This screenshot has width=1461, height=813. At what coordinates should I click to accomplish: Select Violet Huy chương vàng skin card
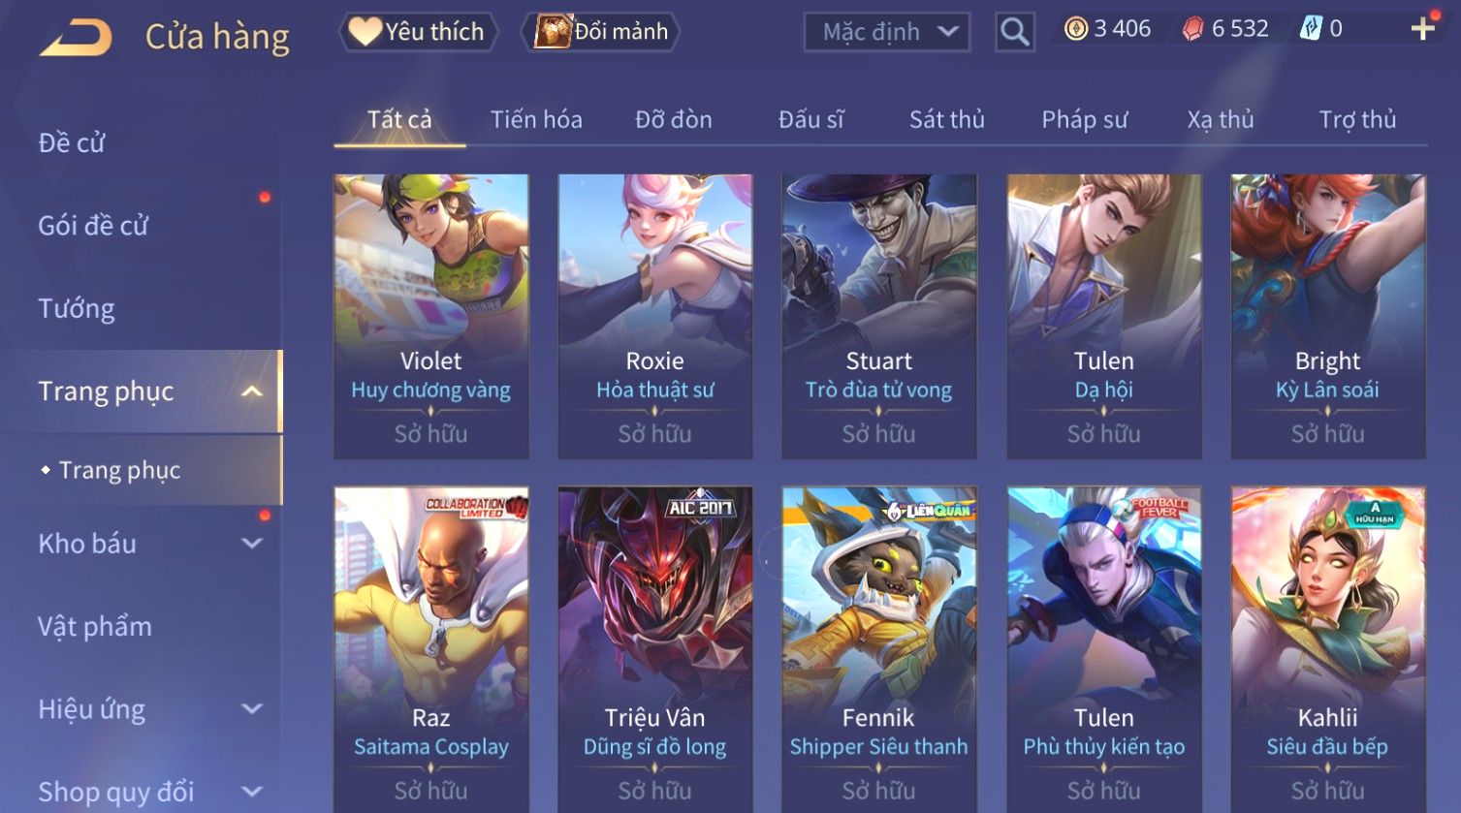[x=431, y=316]
